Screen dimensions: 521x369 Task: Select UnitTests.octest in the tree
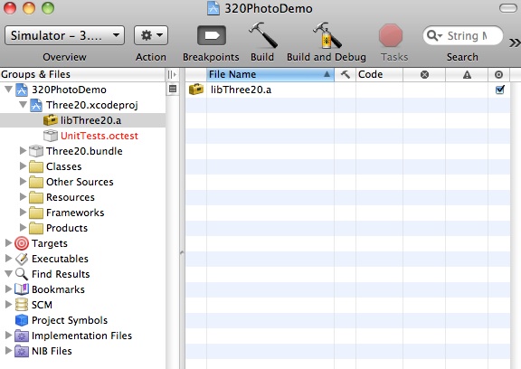[x=99, y=136]
